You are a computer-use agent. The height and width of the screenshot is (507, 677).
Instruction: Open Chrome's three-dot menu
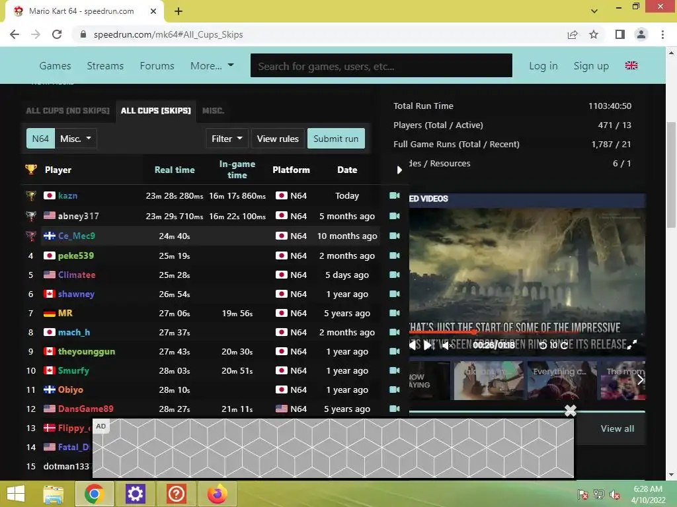point(662,34)
